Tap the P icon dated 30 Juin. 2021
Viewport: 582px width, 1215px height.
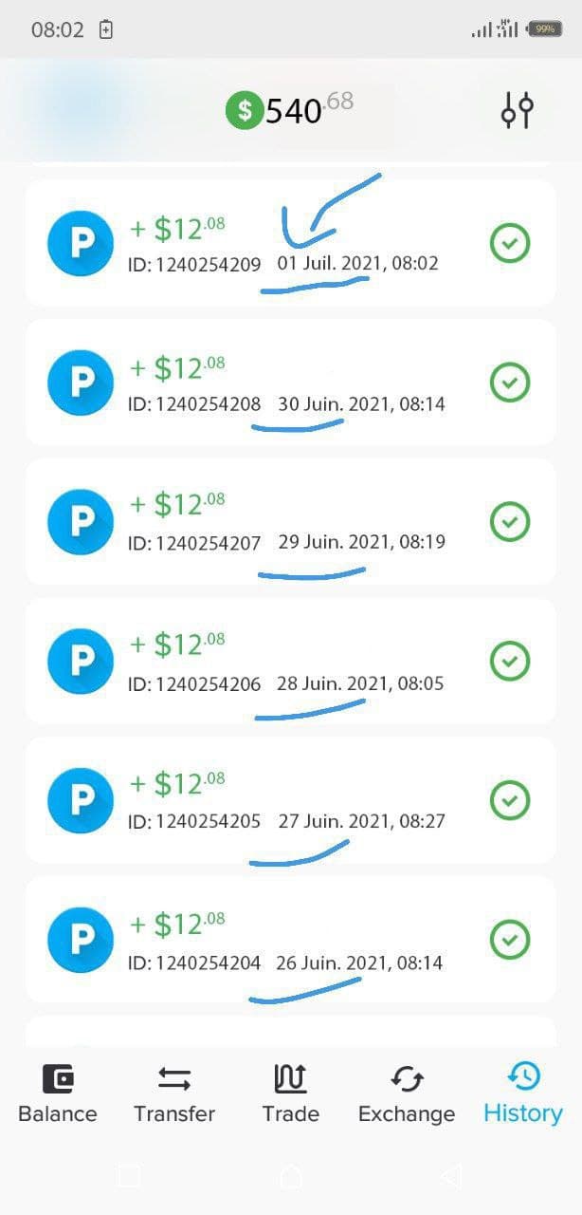[81, 383]
